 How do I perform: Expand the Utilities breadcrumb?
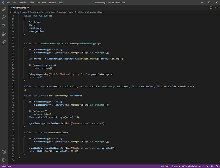tap(80, 12)
